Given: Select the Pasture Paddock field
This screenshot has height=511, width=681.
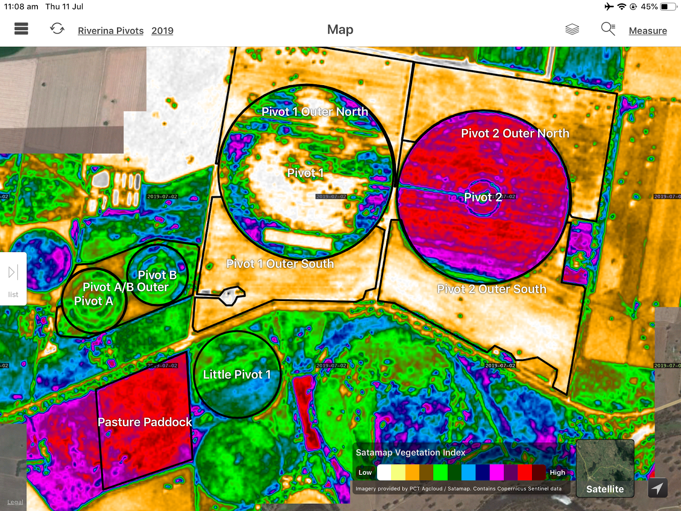Looking at the screenshot, I should tap(145, 422).
